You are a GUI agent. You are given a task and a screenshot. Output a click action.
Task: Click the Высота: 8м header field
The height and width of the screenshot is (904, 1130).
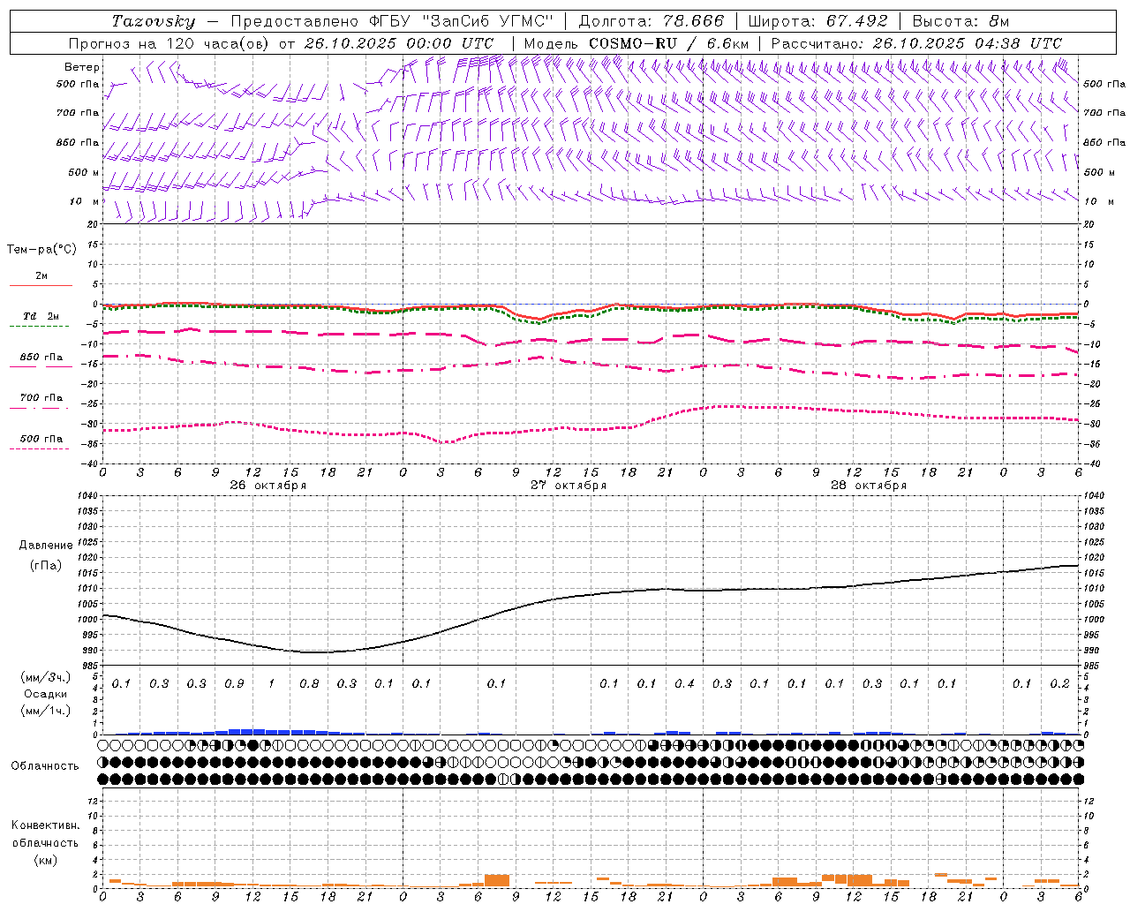point(960,21)
